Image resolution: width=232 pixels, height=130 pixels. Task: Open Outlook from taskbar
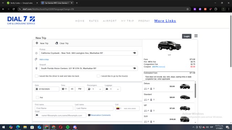coord(39,127)
